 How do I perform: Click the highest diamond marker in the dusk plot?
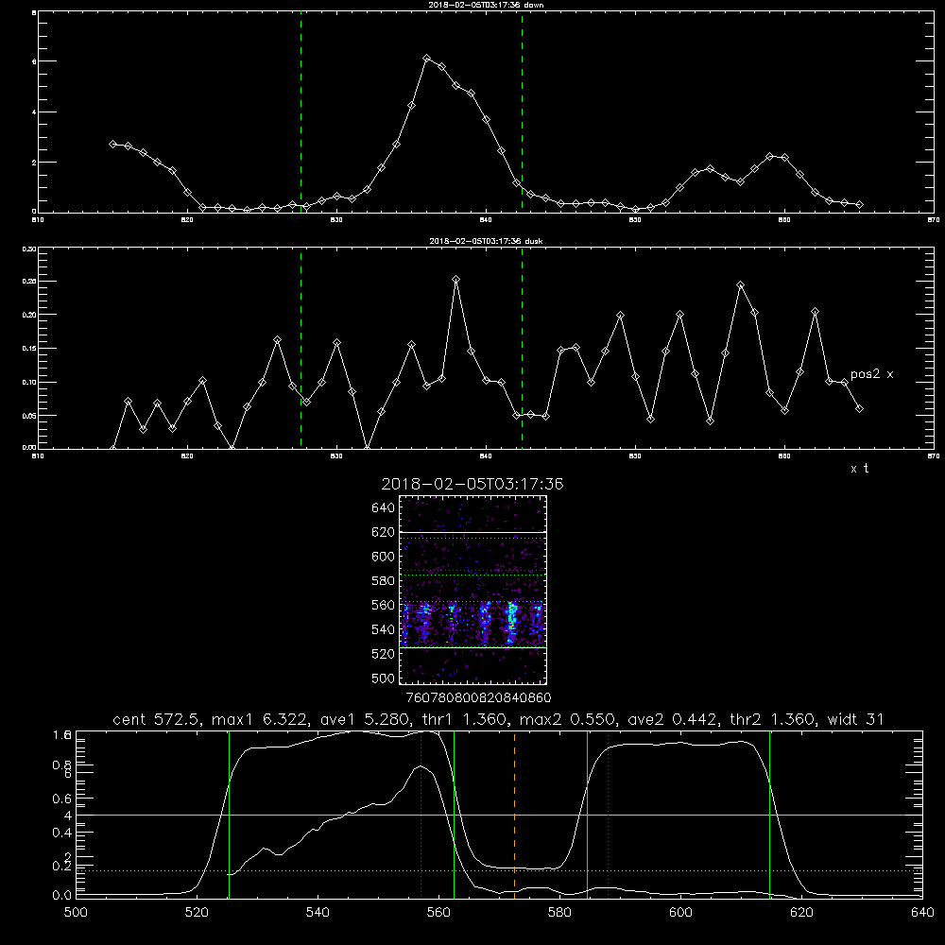pyautogui.click(x=456, y=279)
